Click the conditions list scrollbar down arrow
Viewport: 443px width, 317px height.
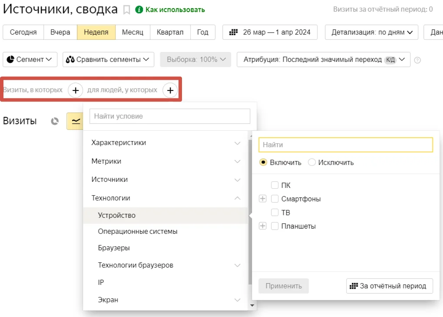[252, 305]
